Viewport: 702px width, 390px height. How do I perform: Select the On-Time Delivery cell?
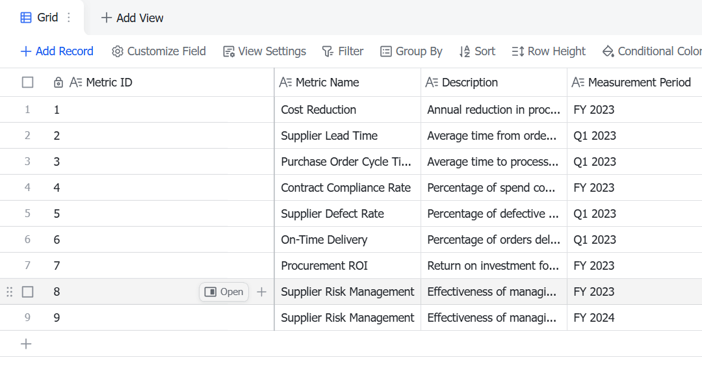point(347,240)
